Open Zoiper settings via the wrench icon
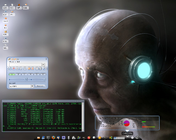Viewport: 176px width, 140px height. click(x=44, y=69)
